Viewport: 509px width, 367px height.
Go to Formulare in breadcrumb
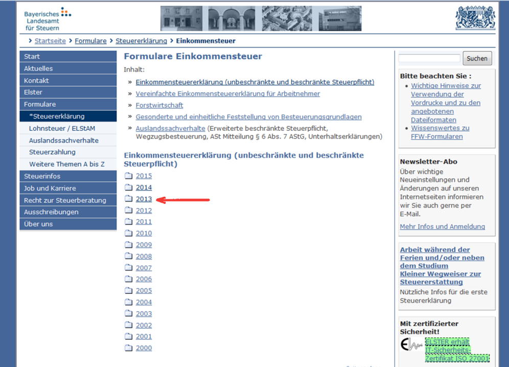coord(90,41)
